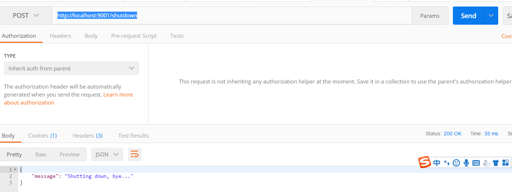
Task: Click the "Shutting down, bye..." value
Action: click(x=99, y=176)
